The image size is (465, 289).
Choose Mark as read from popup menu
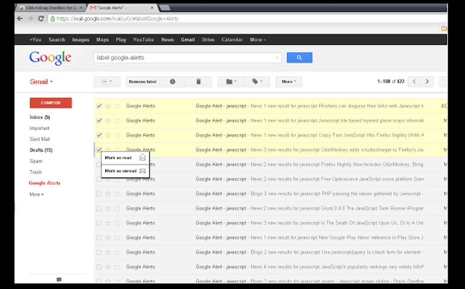[125, 158]
